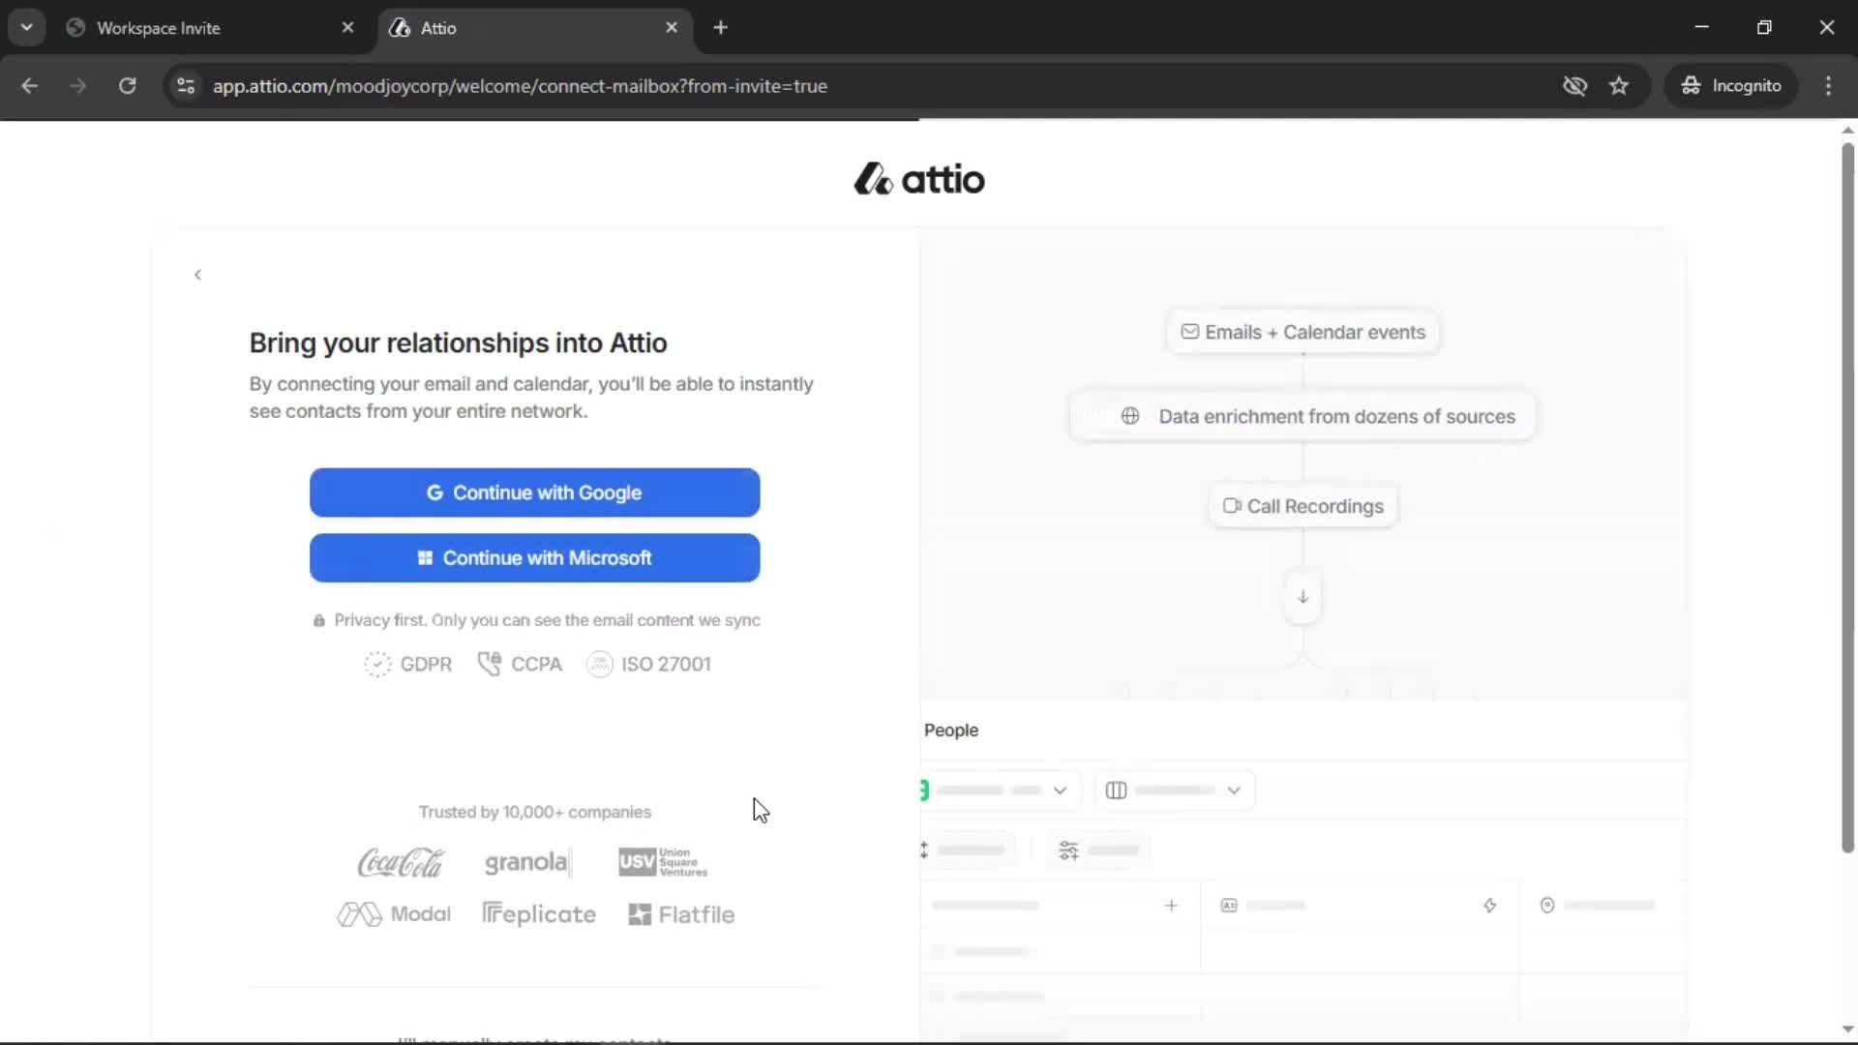Continue with Google

point(534,493)
